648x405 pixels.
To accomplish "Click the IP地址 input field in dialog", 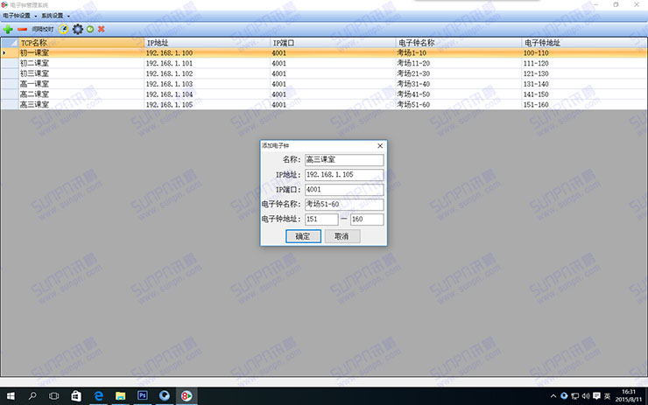I will pyautogui.click(x=343, y=175).
